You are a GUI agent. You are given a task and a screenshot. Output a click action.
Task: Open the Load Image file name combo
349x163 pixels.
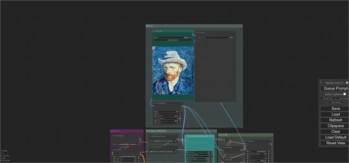(x=173, y=38)
